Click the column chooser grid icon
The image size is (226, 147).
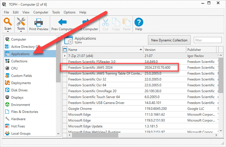(x=65, y=50)
